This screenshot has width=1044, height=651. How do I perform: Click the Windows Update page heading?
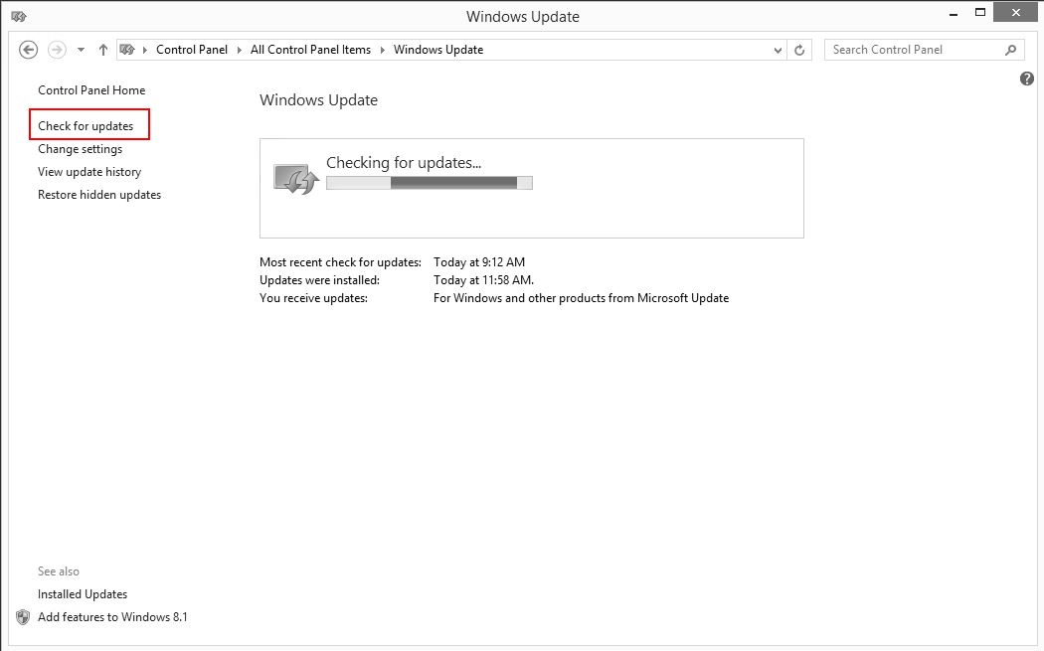click(x=319, y=100)
